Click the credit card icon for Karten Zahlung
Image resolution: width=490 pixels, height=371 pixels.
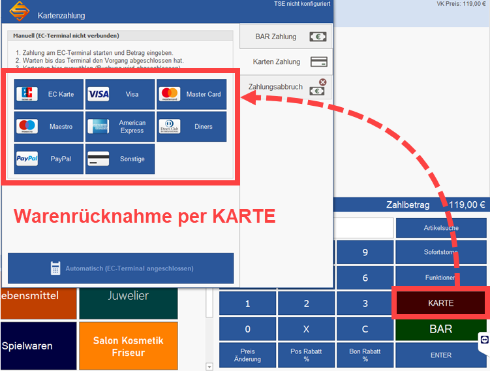point(319,61)
